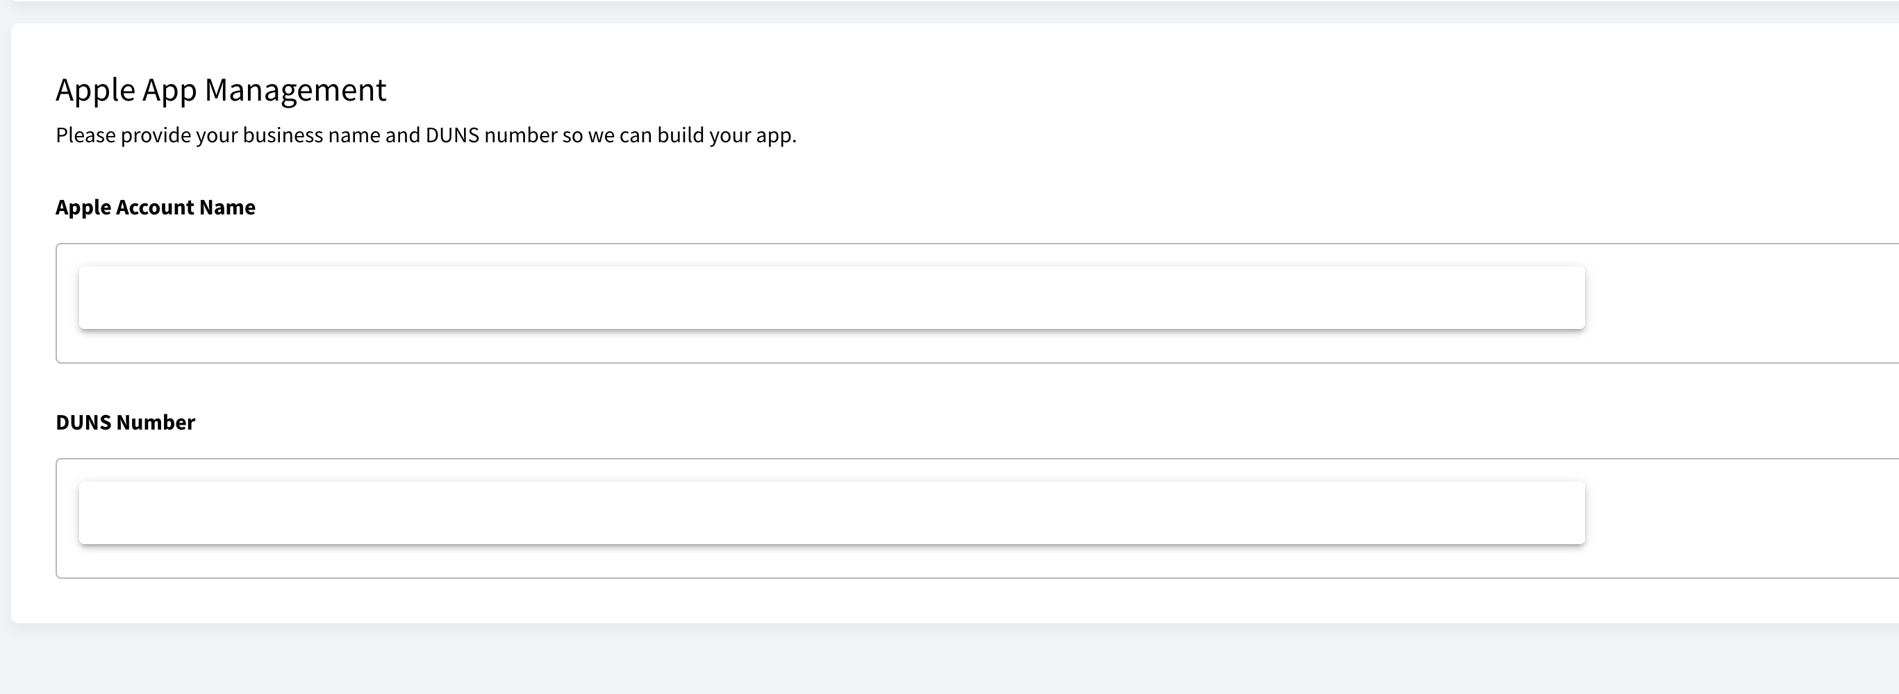Click the word 'Apple' in the page heading
The height and width of the screenshot is (694, 1899).
pos(96,91)
